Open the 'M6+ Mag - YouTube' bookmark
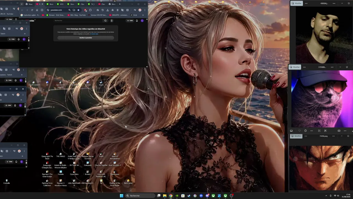Viewport: 353px width, 199px height. 77,15
